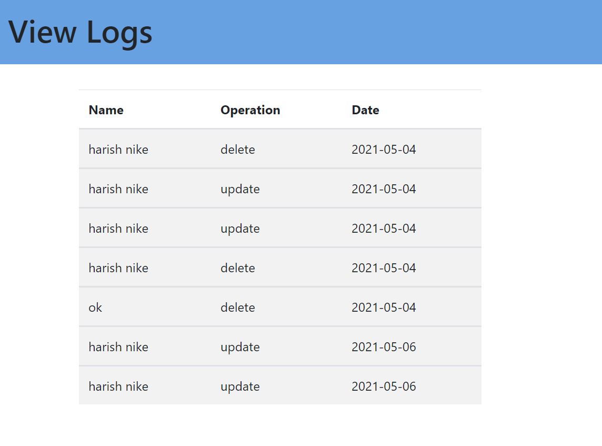This screenshot has height=446, width=602.
Task: Select the Operation column header
Action: tap(250, 110)
